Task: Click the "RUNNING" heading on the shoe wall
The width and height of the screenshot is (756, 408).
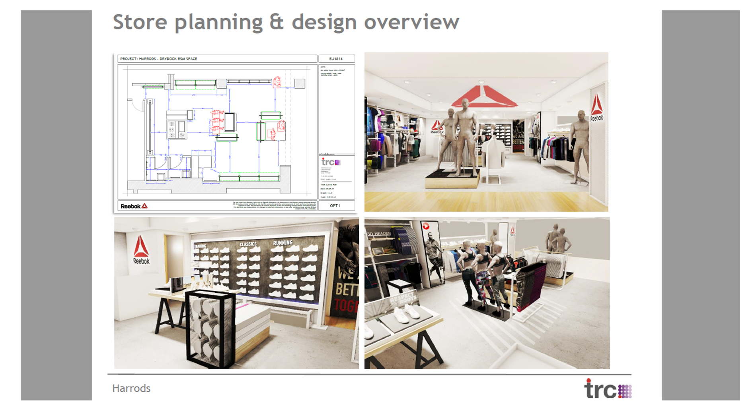Action: (x=283, y=242)
